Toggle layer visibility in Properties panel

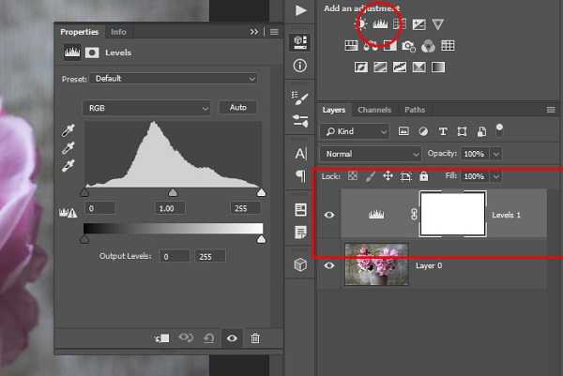tap(232, 338)
